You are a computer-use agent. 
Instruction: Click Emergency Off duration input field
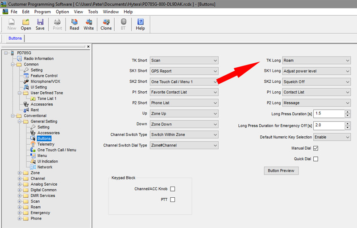329,126
